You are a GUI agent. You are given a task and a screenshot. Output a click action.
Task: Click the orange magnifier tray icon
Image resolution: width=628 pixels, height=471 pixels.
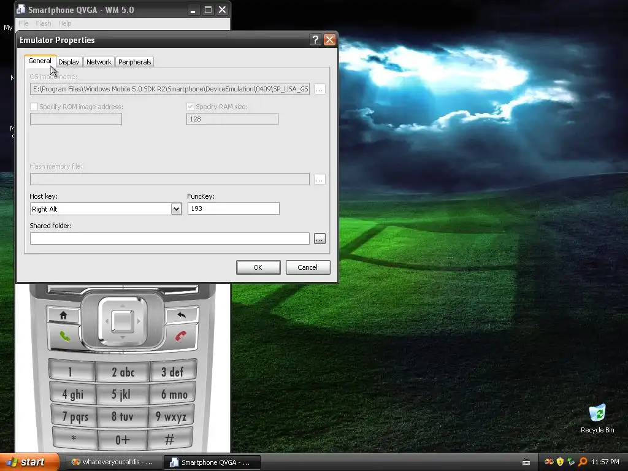583,462
